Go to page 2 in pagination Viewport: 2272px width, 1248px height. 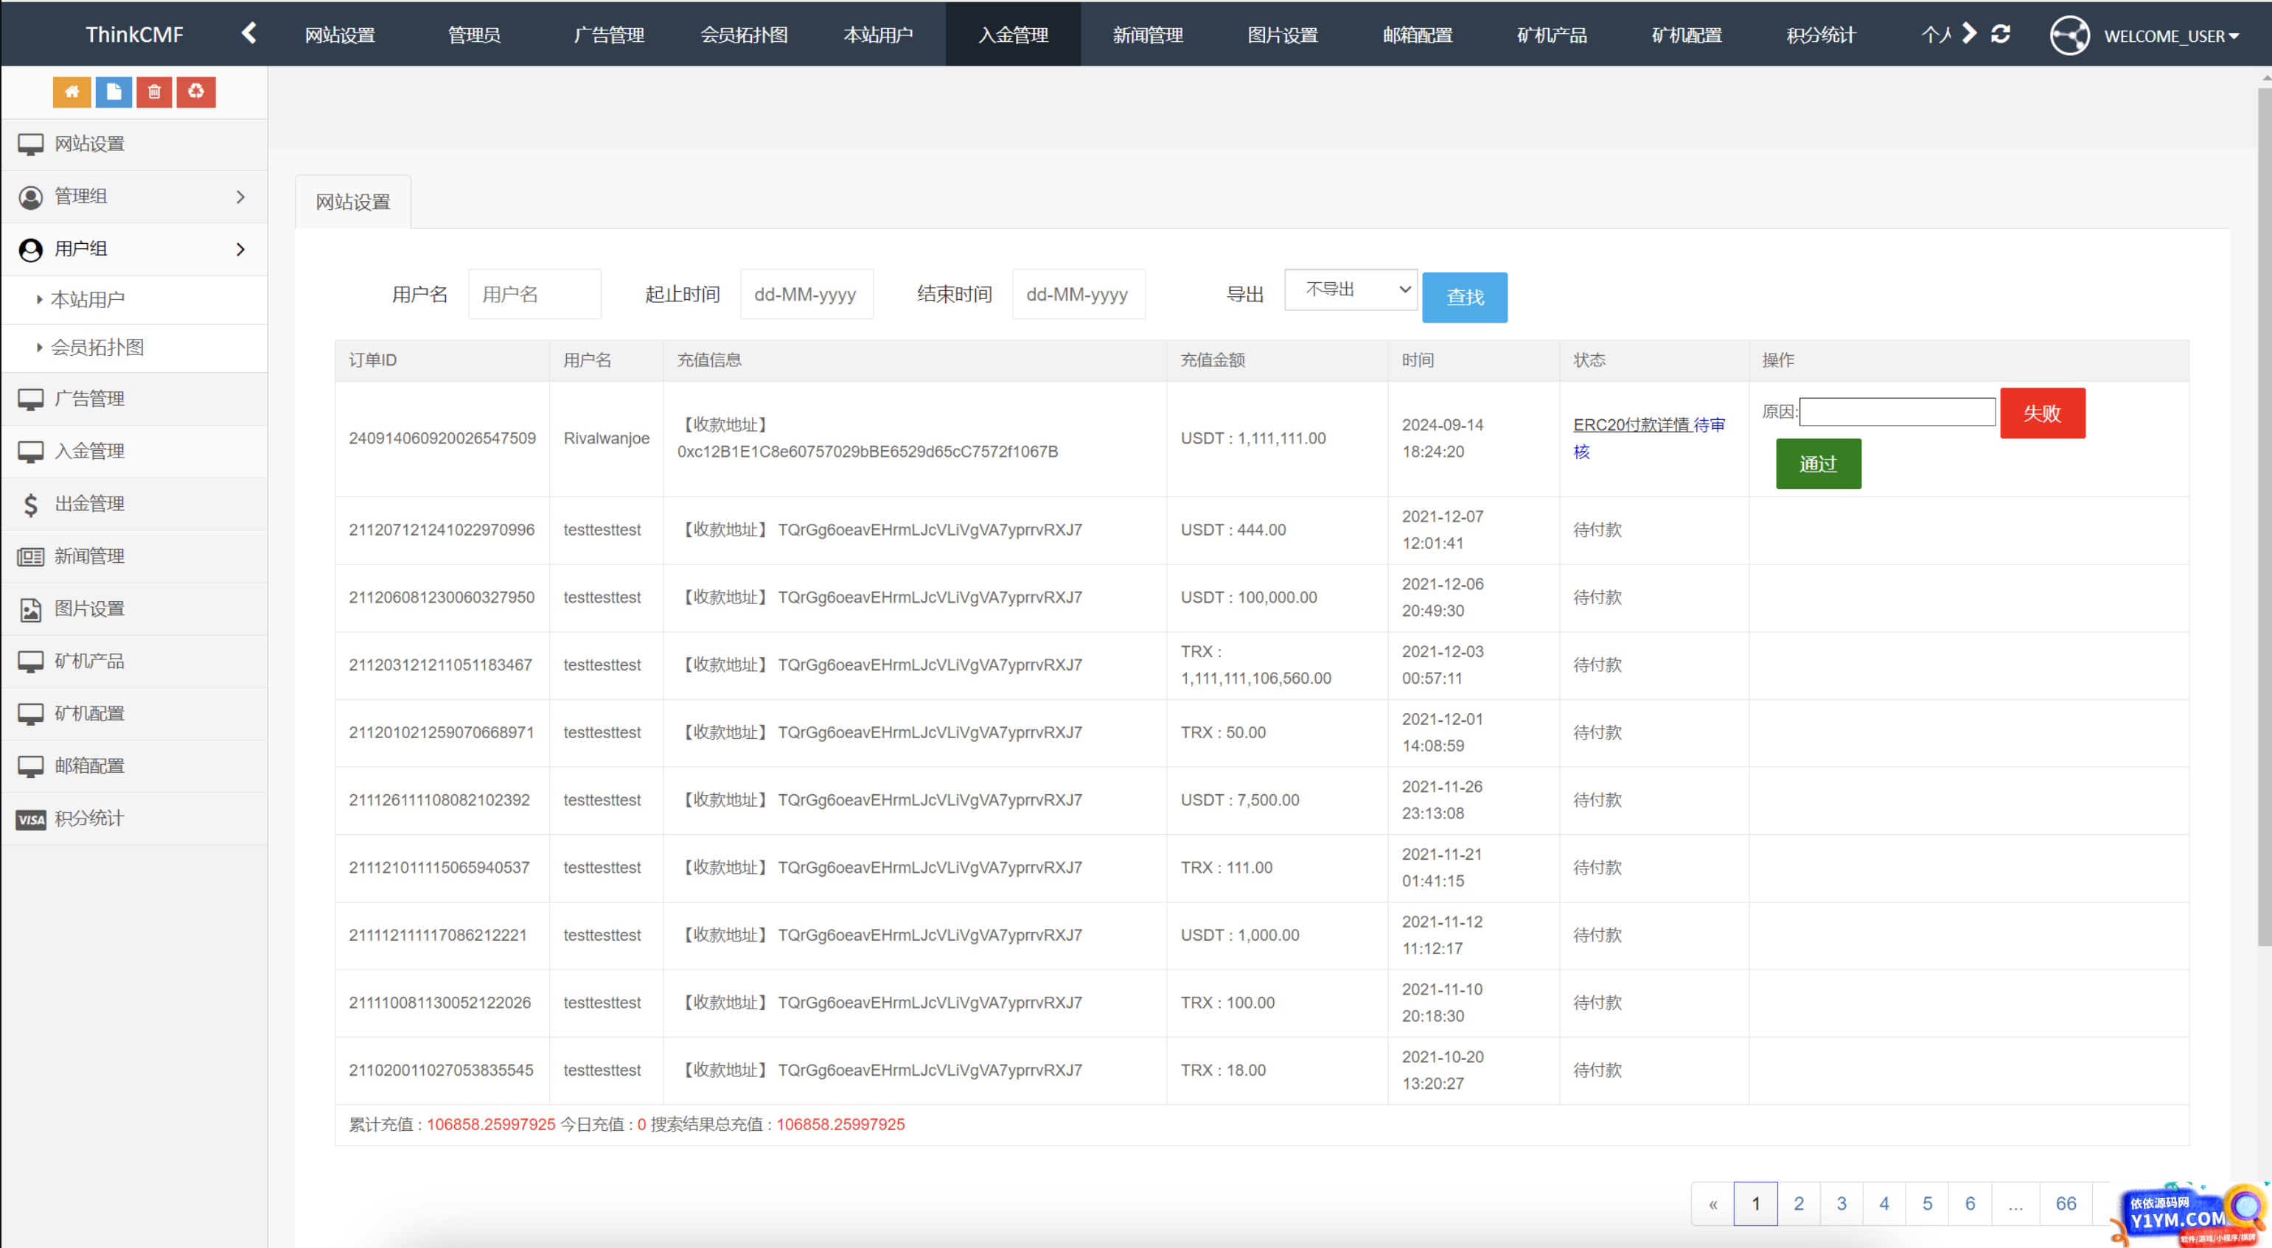click(1799, 1203)
